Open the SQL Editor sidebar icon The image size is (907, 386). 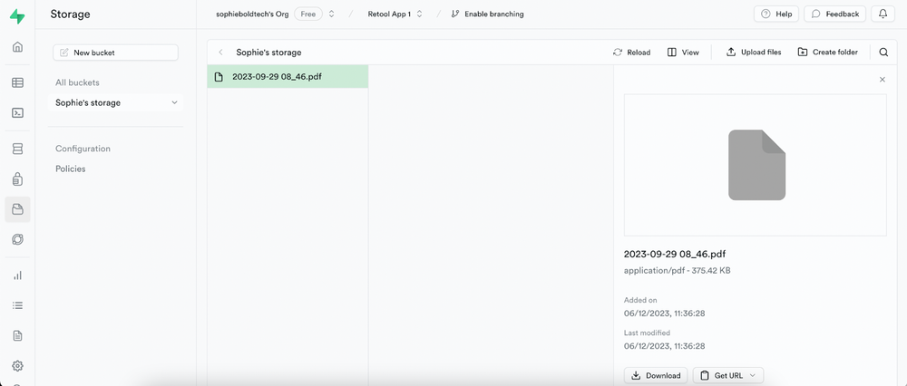coord(17,113)
